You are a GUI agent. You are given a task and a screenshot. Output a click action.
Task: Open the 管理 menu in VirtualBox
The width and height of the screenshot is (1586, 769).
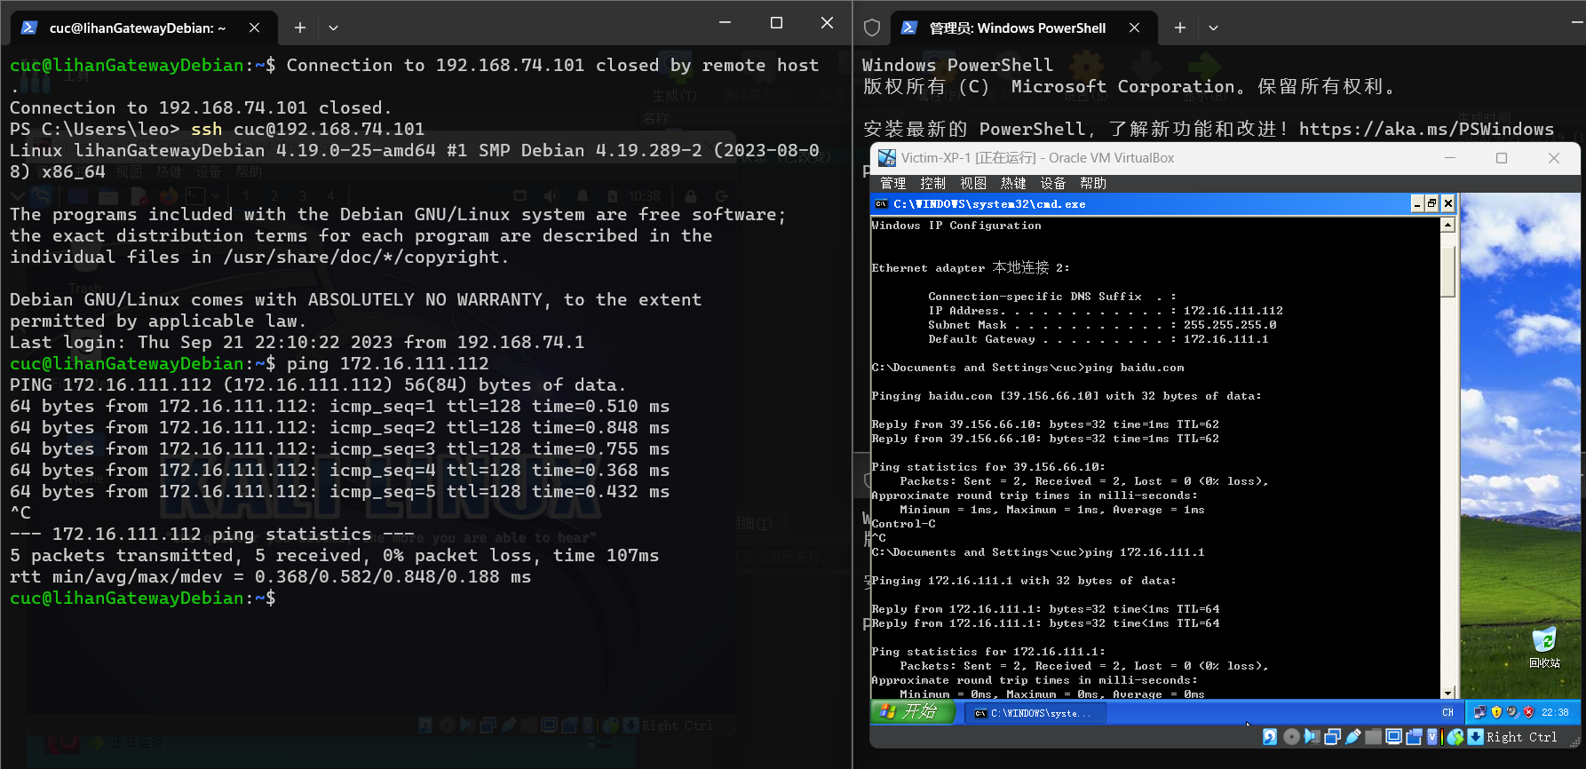pos(892,183)
